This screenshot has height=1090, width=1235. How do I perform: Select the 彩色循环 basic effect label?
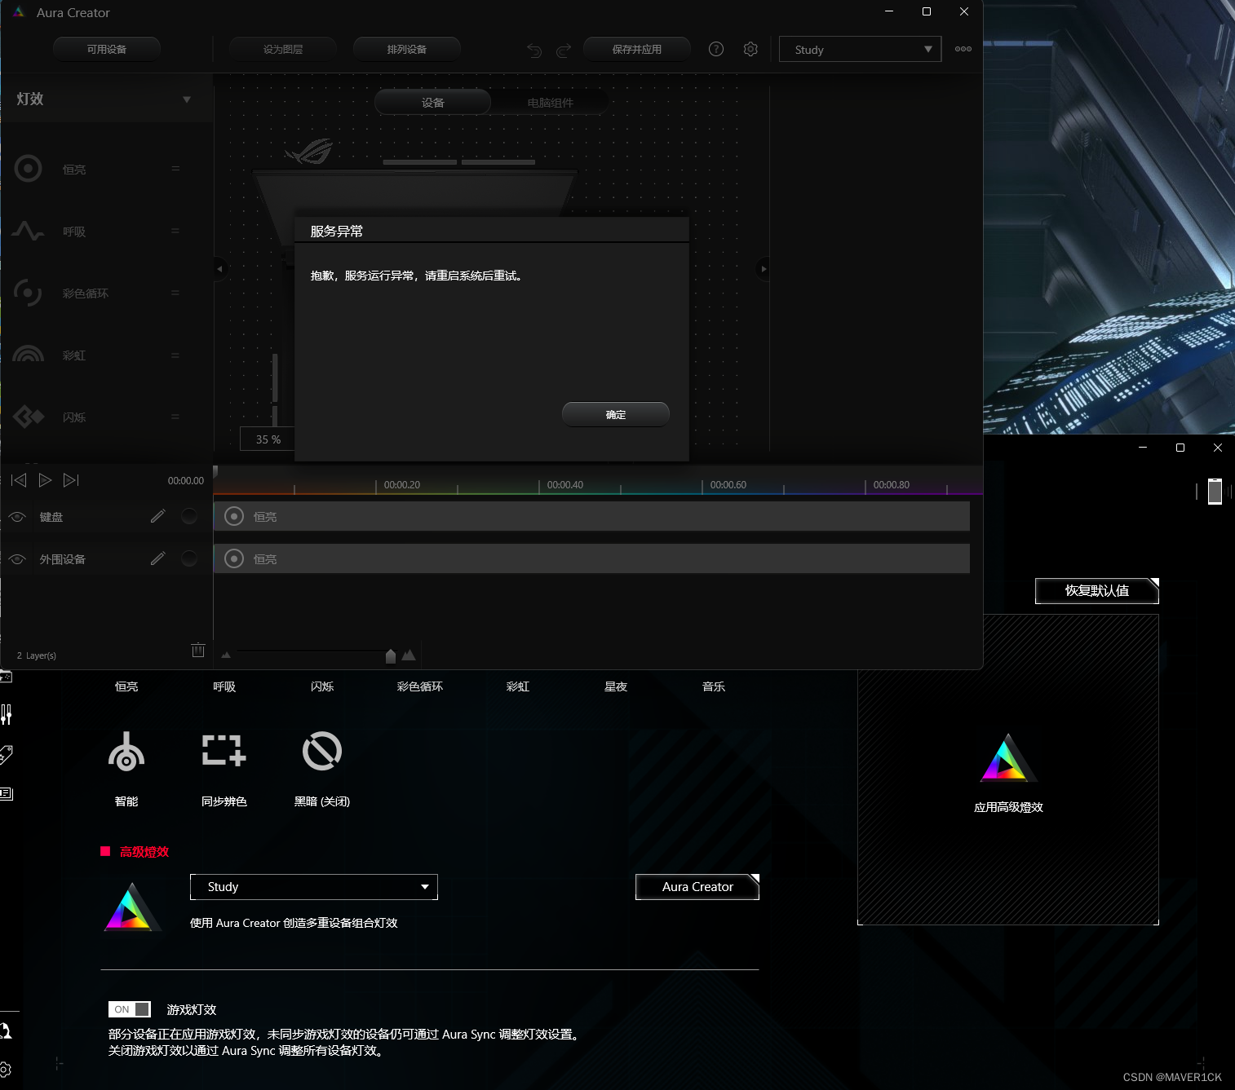click(420, 686)
